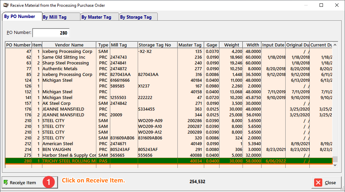
Task: Click input date 6/06/2022 cell
Action: (273, 161)
